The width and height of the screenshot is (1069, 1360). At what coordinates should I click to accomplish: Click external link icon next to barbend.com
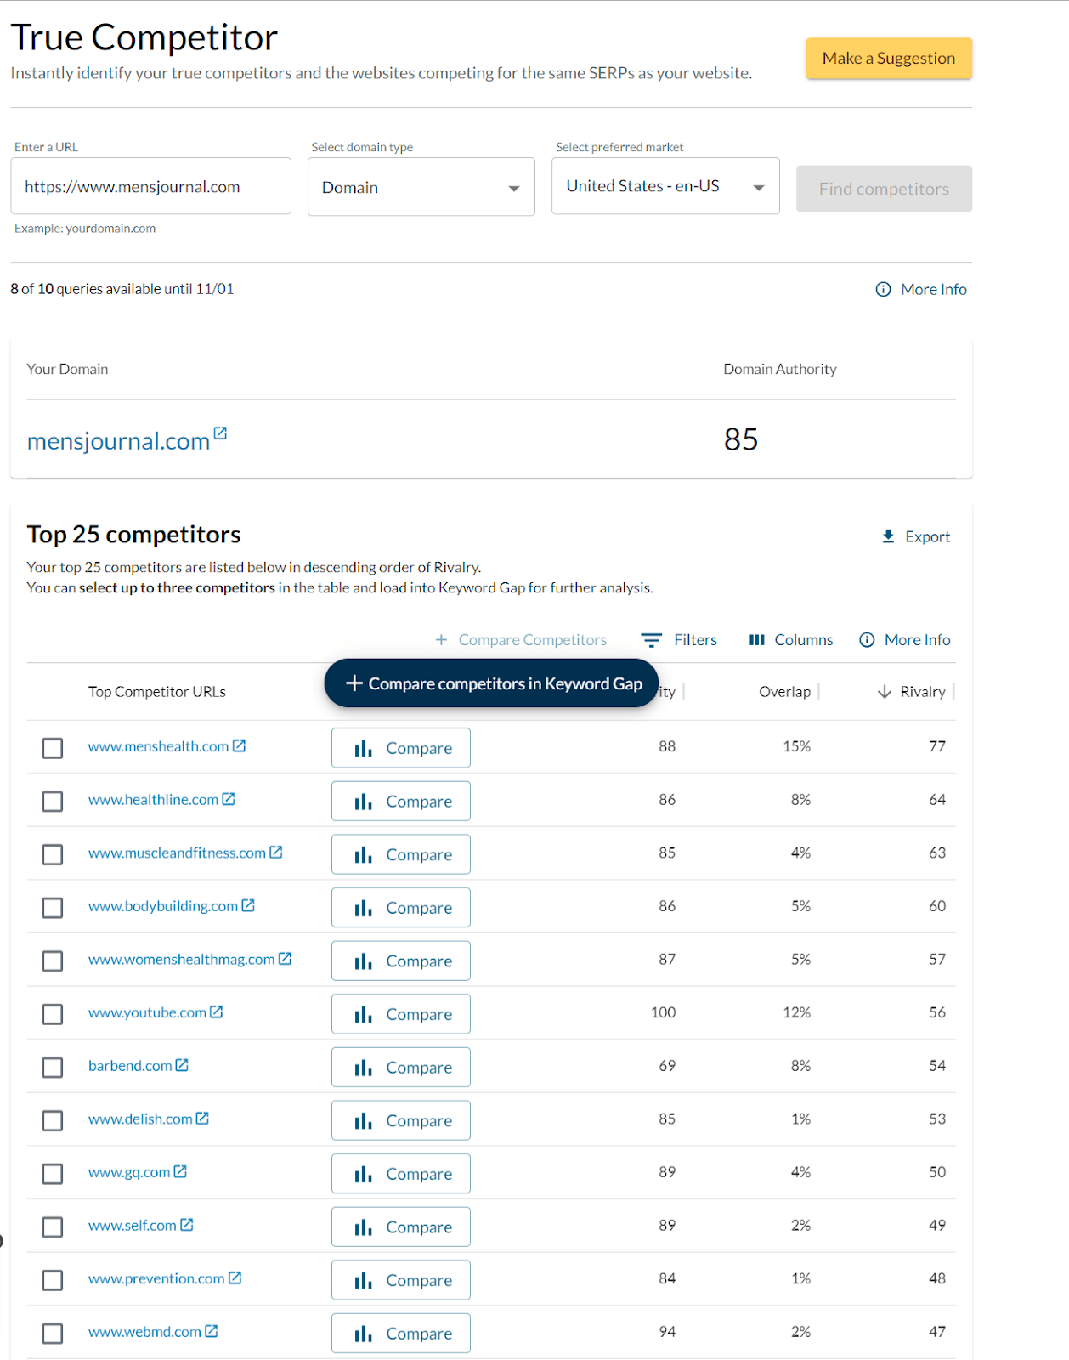[182, 1065]
